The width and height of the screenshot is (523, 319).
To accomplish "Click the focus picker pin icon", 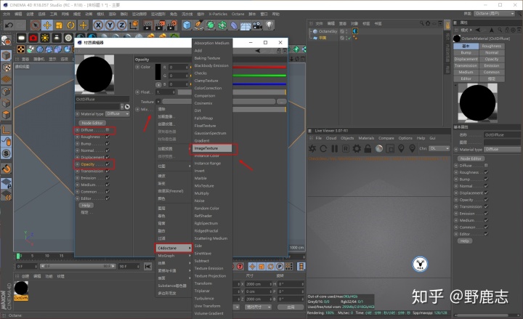I will (401, 148).
